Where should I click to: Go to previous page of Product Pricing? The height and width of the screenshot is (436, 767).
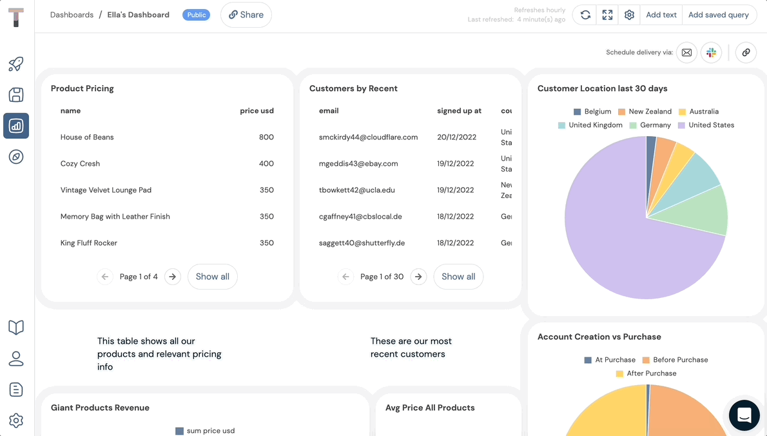pyautogui.click(x=104, y=277)
